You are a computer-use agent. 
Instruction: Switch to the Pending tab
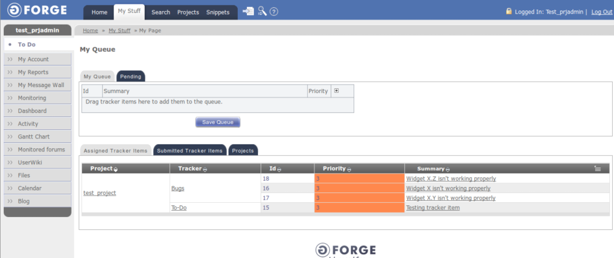tap(131, 76)
